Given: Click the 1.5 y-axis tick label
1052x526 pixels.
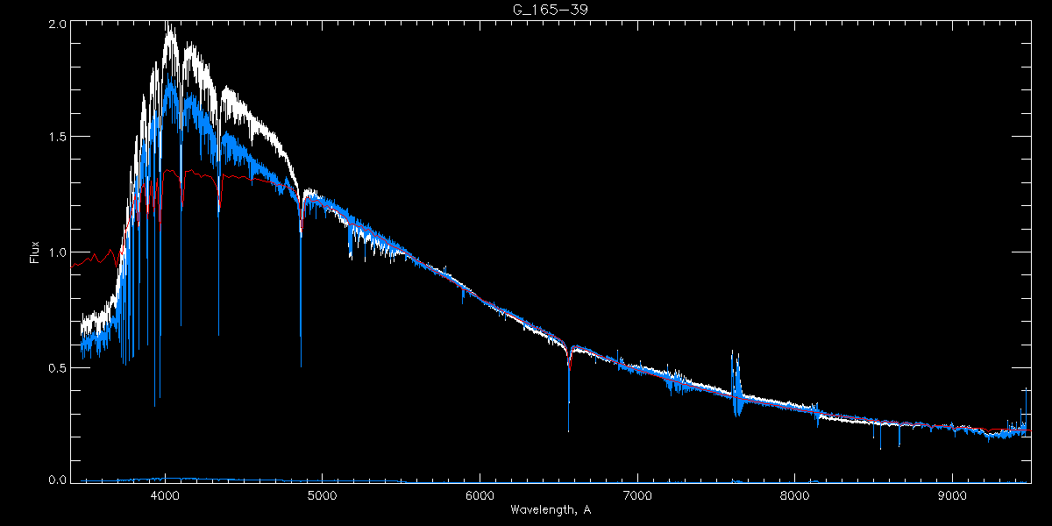Looking at the screenshot, I should tap(56, 137).
